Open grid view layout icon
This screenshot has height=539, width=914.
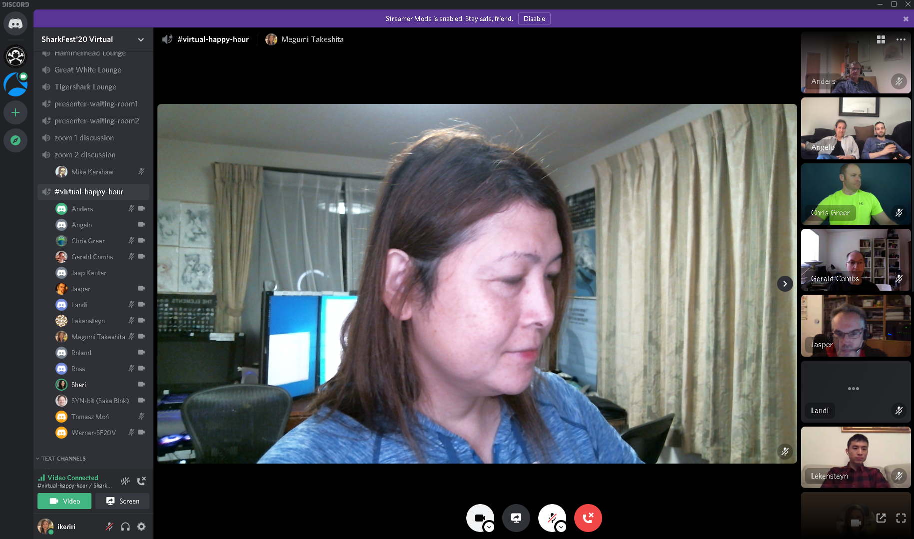[x=881, y=39]
